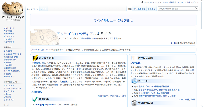Switch to the ノート tab
The height and width of the screenshot is (107, 203).
pyautogui.click(x=43, y=9)
